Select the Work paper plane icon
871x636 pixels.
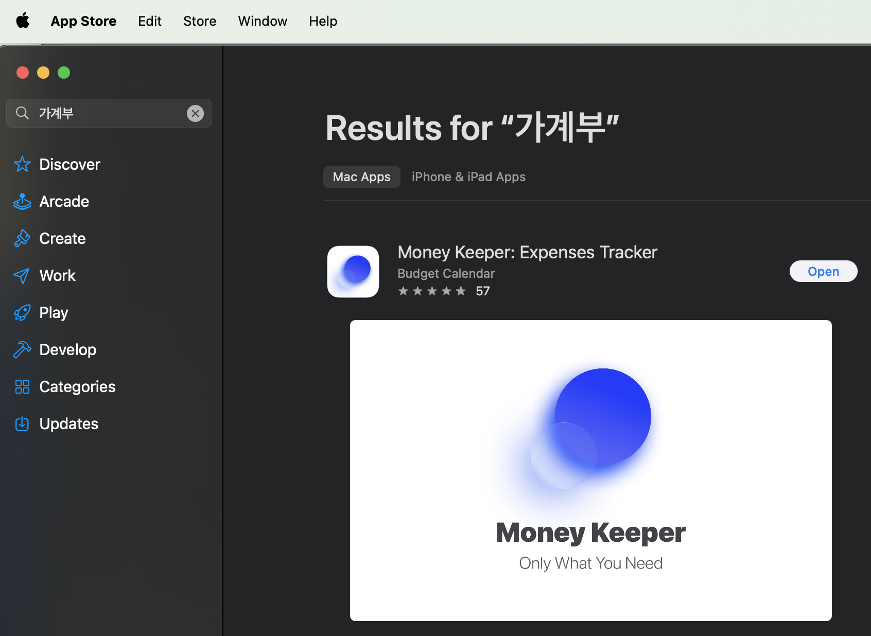coord(22,275)
